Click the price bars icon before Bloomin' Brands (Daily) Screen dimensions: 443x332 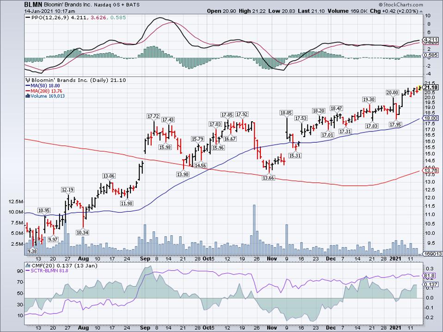28,80
